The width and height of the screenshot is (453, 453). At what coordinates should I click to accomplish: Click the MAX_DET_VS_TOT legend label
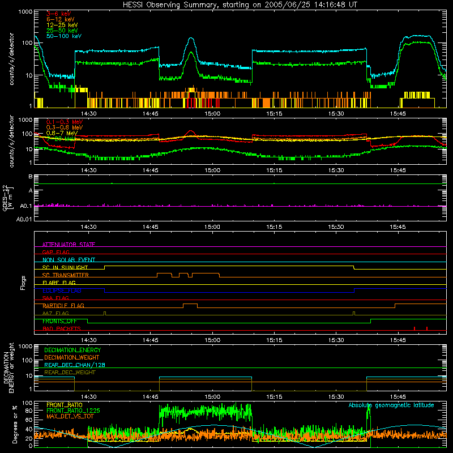pyautogui.click(x=70, y=416)
